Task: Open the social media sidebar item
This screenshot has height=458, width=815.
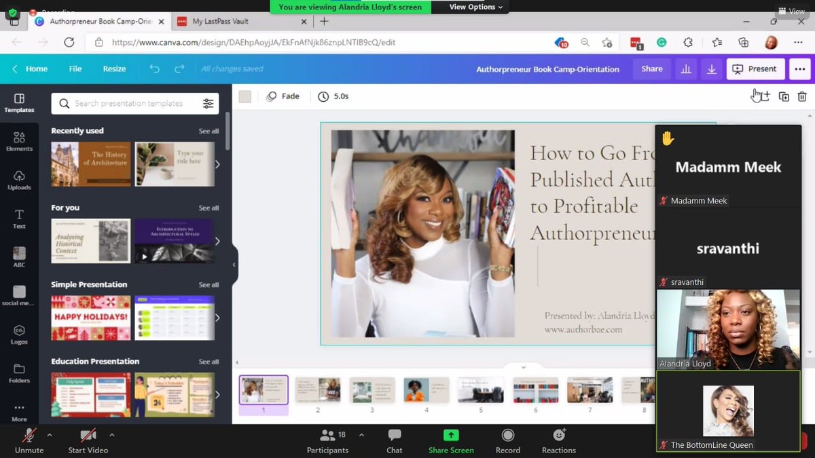Action: click(x=19, y=296)
